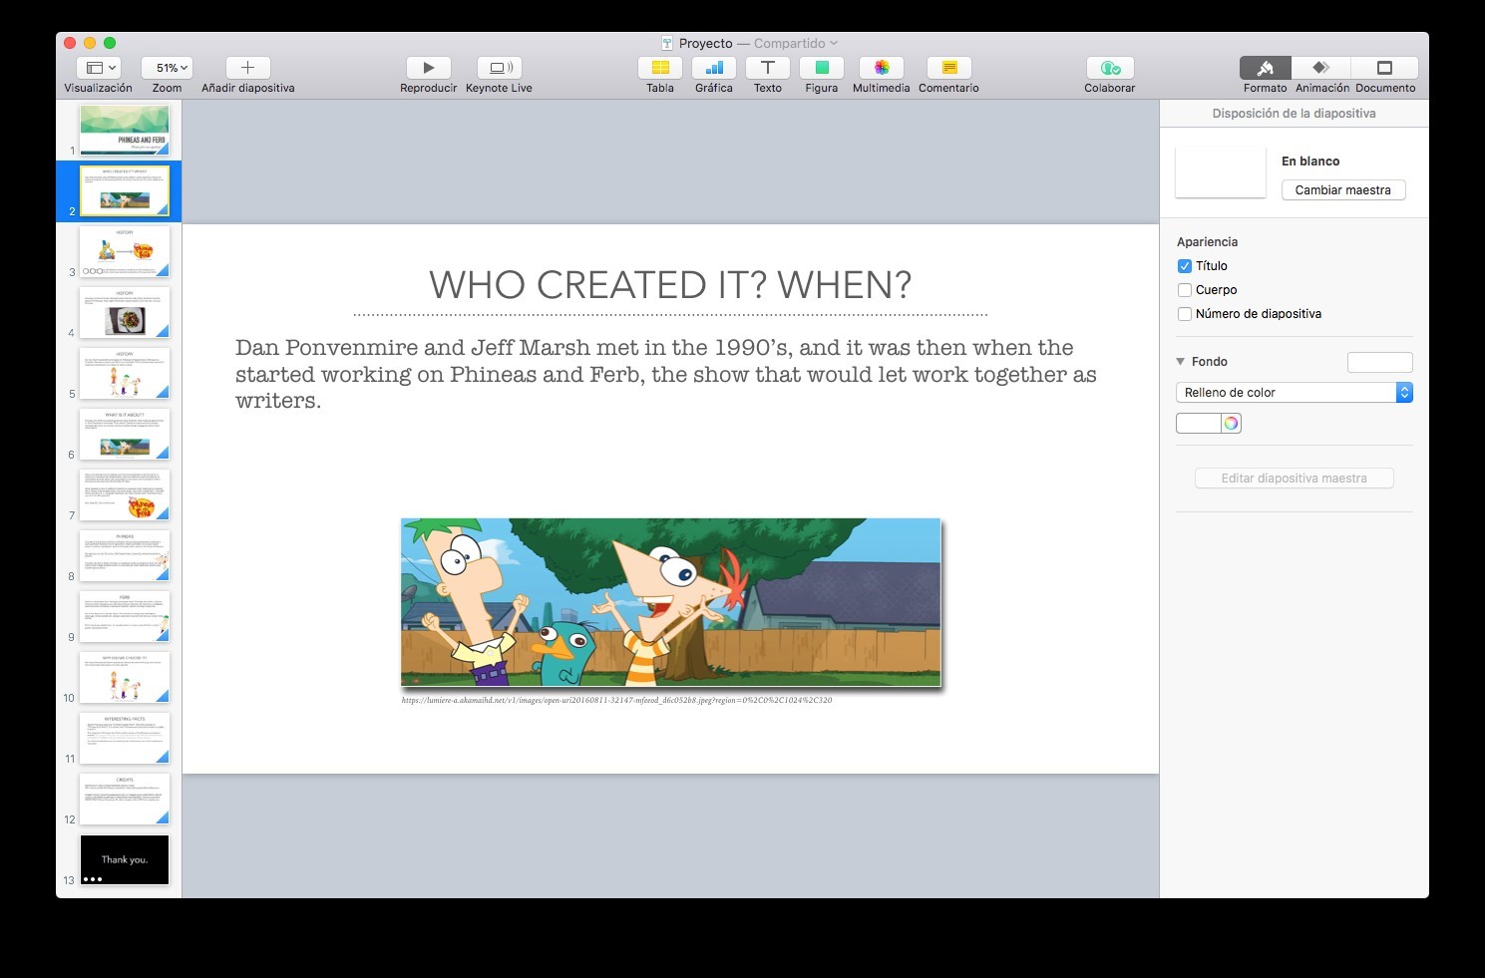Enable the Cuerpo checkbox
This screenshot has width=1485, height=978.
click(x=1185, y=290)
